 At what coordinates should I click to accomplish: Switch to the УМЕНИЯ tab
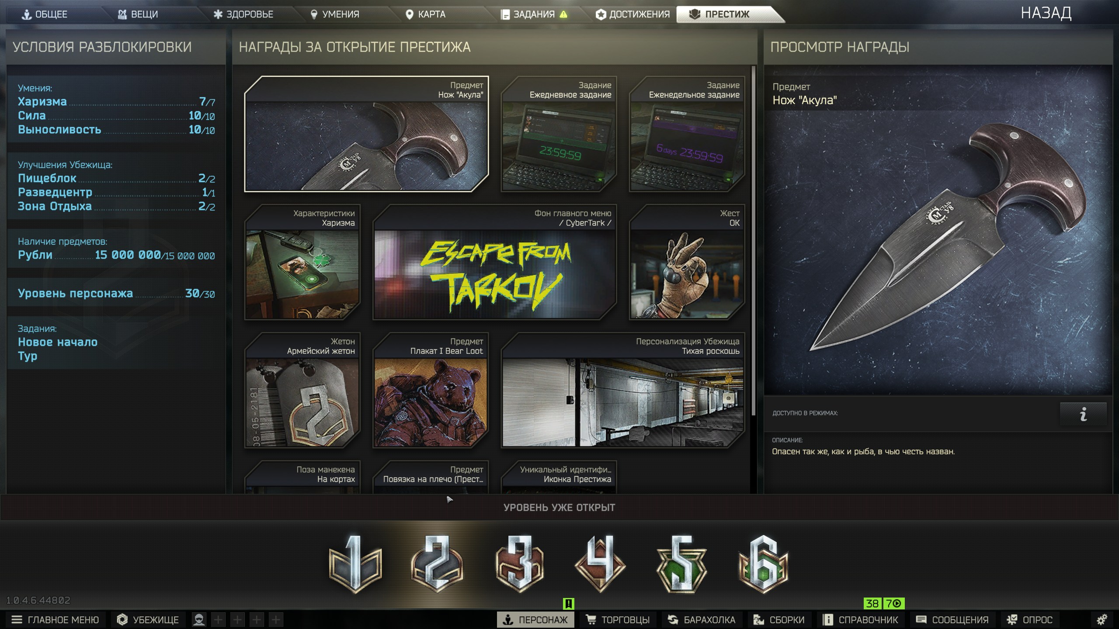click(x=335, y=14)
